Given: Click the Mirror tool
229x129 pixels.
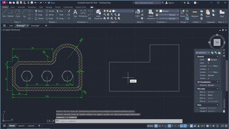Looking at the screenshot, I should 50,15.
